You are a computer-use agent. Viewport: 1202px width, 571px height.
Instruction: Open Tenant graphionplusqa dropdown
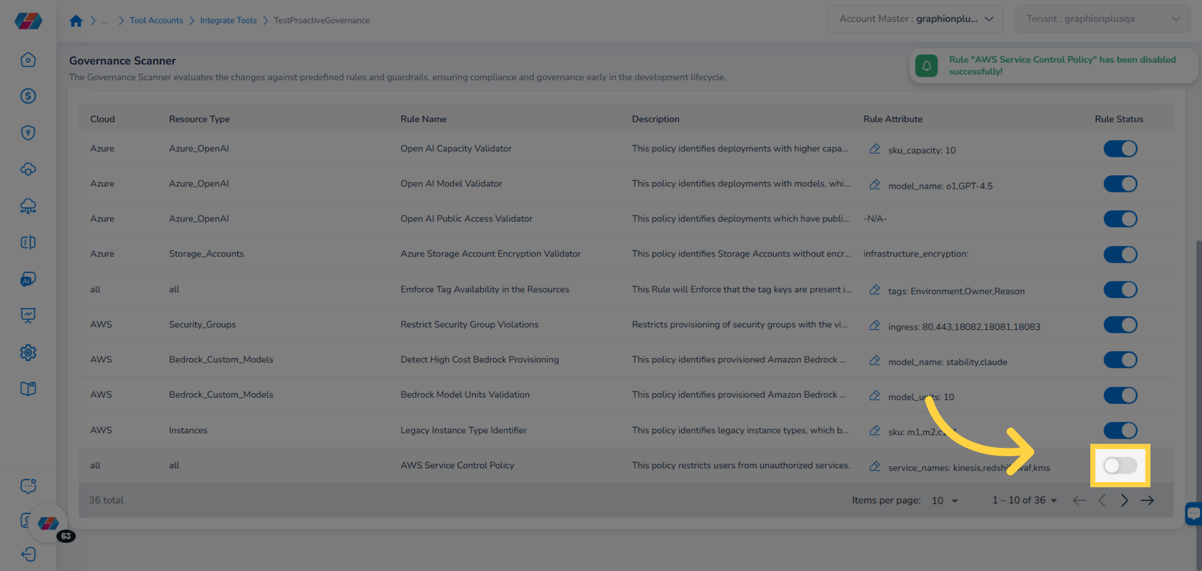tap(1102, 19)
